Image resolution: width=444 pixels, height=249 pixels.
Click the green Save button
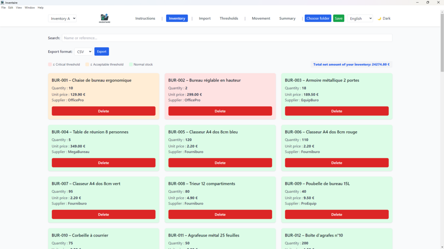(x=338, y=19)
